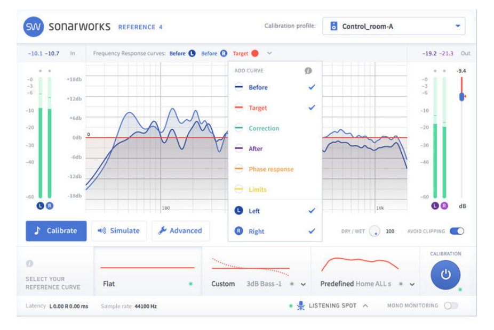This screenshot has height=330, width=494.
Task: Open the Advanced settings button
Action: [x=180, y=231]
